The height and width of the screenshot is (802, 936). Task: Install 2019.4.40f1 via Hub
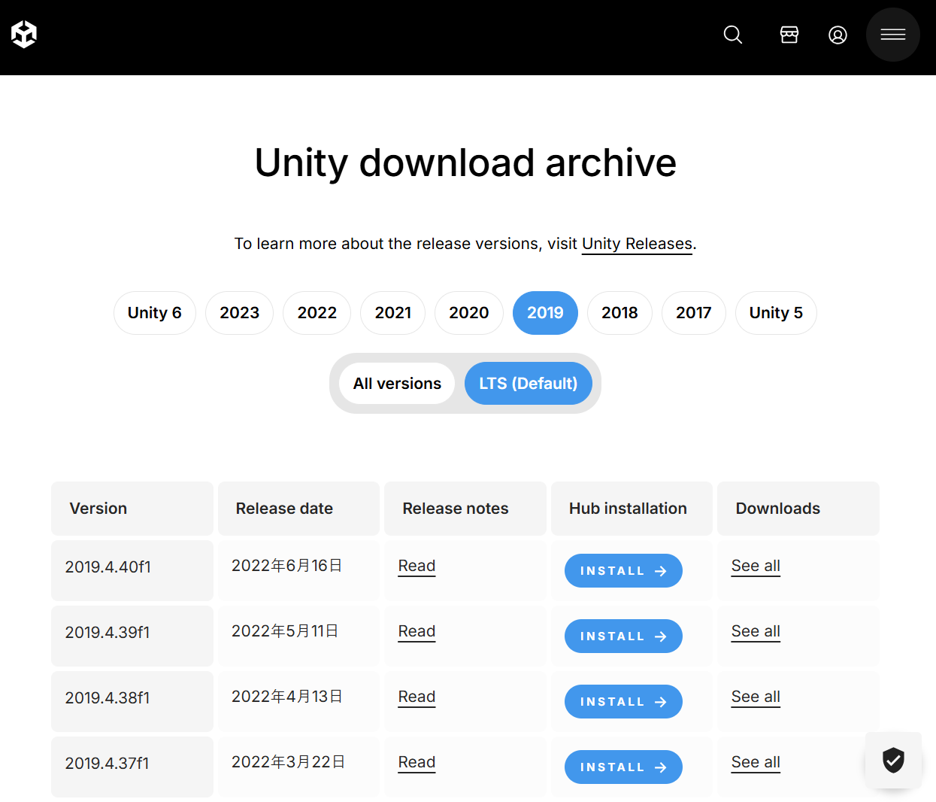tap(623, 571)
